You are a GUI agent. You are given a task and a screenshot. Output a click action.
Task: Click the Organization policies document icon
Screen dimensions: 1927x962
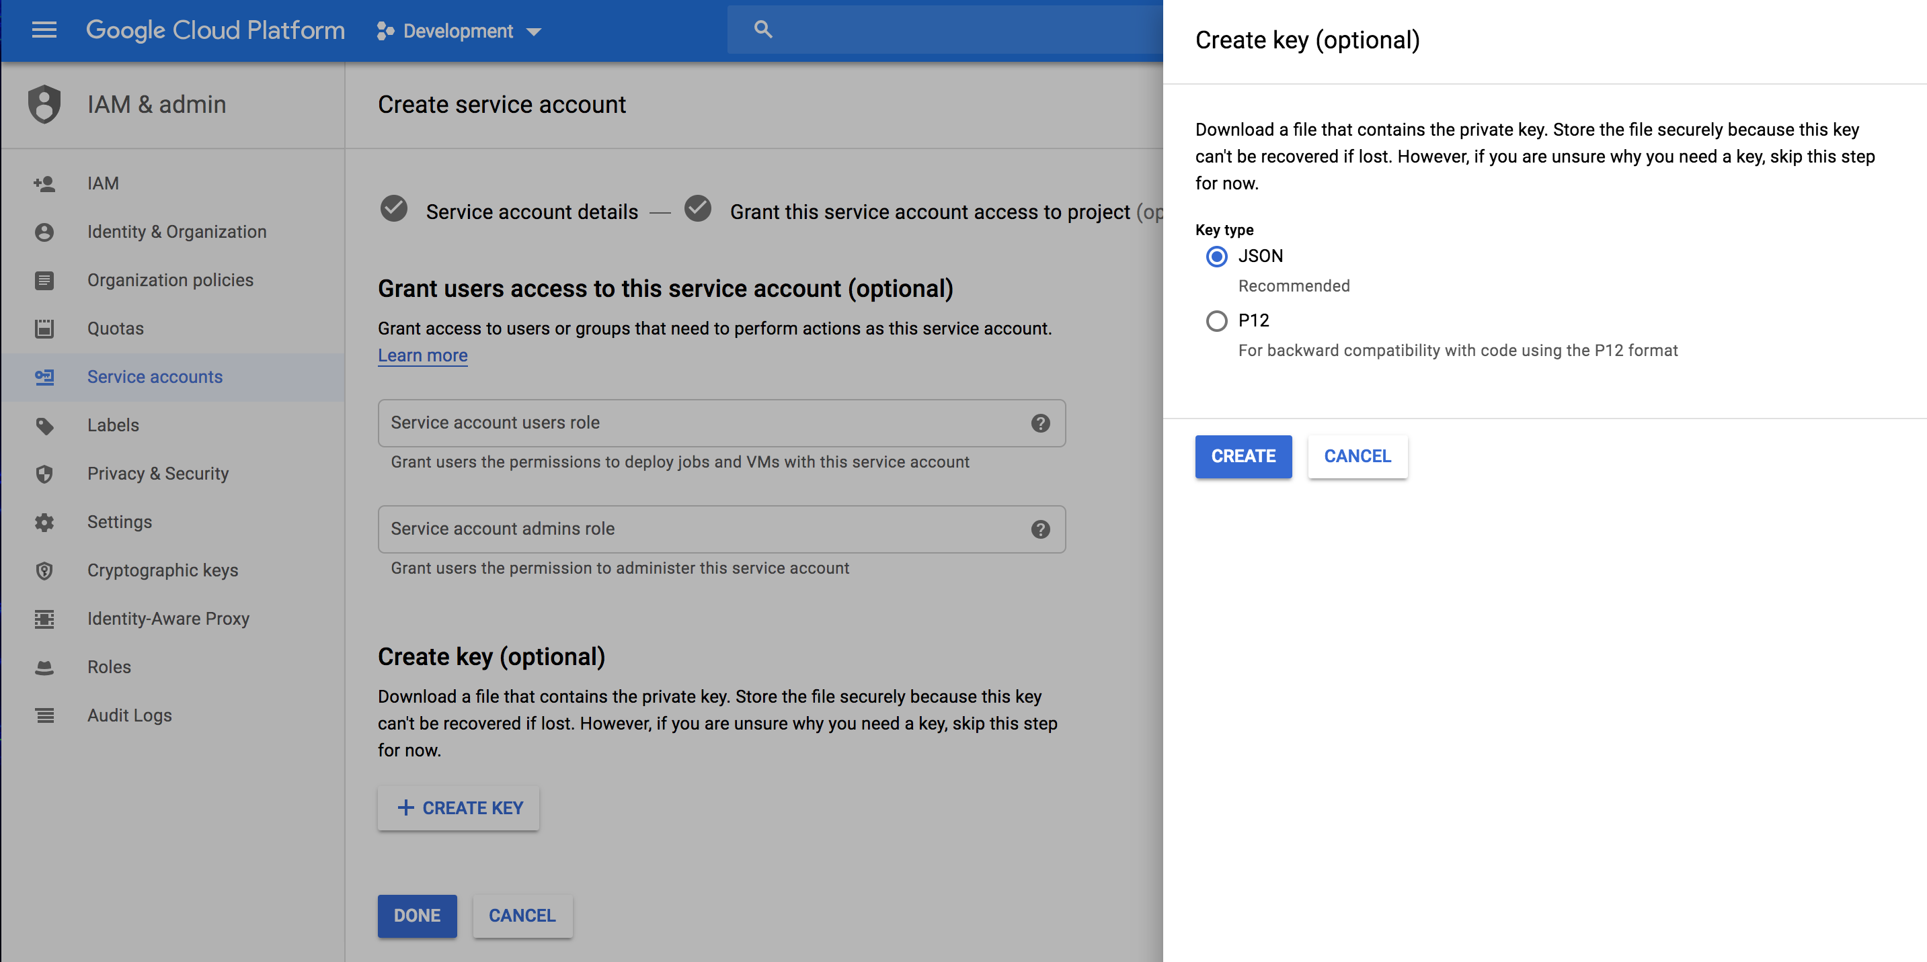44,280
